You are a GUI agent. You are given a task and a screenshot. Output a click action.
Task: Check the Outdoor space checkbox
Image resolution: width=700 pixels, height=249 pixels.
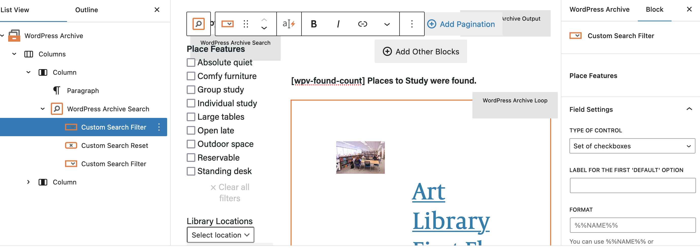click(191, 144)
